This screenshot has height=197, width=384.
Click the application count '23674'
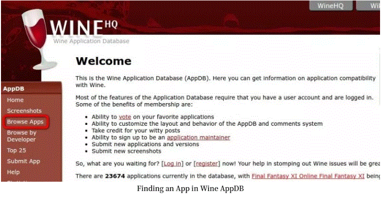(115, 176)
